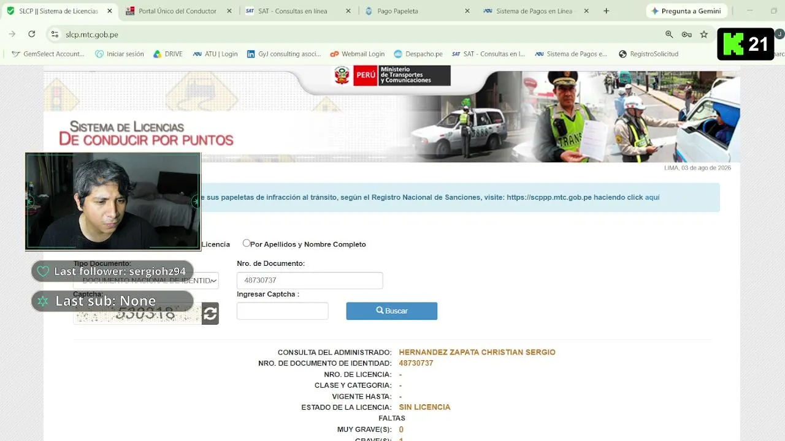
Task: Expand the Tipo Documento dropdown
Action: [x=146, y=281]
